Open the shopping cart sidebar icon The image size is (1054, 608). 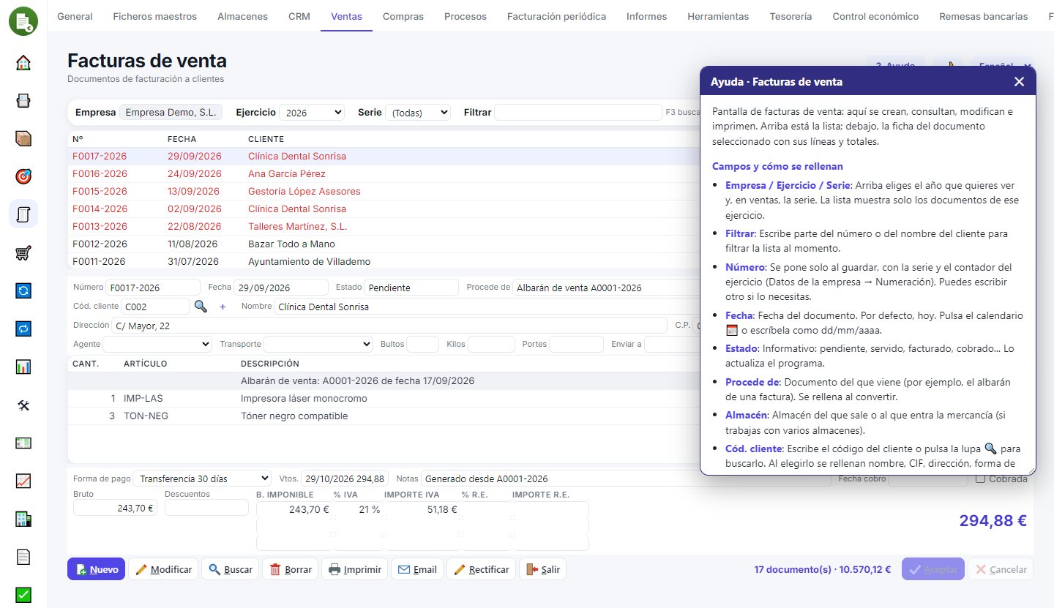[23, 253]
